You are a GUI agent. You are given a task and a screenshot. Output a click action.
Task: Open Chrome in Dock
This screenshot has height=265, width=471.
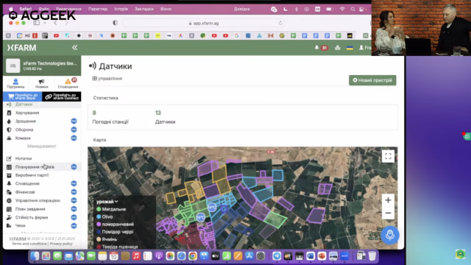coord(193,256)
